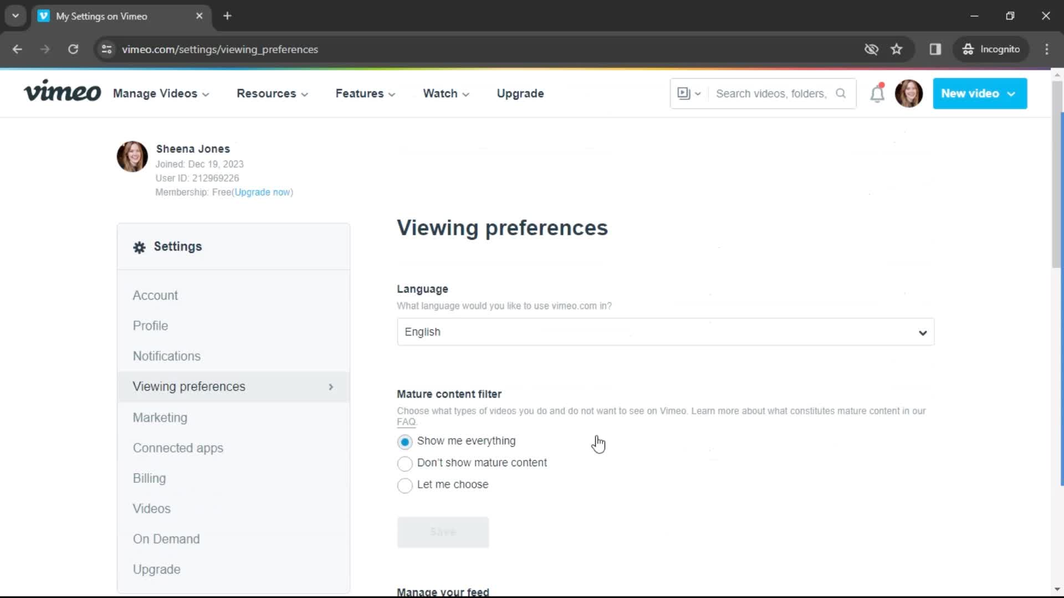Open the Watch menu

[446, 94]
